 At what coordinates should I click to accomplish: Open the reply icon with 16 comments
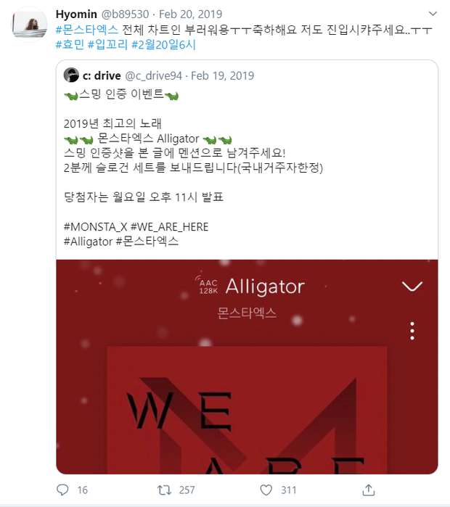coord(62,490)
